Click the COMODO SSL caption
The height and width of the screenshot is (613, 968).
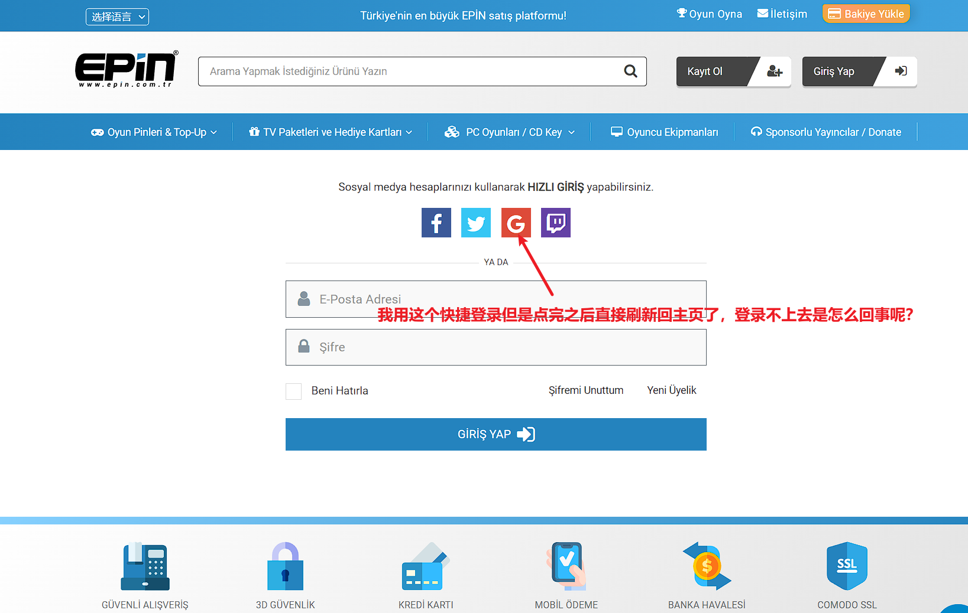pyautogui.click(x=847, y=605)
